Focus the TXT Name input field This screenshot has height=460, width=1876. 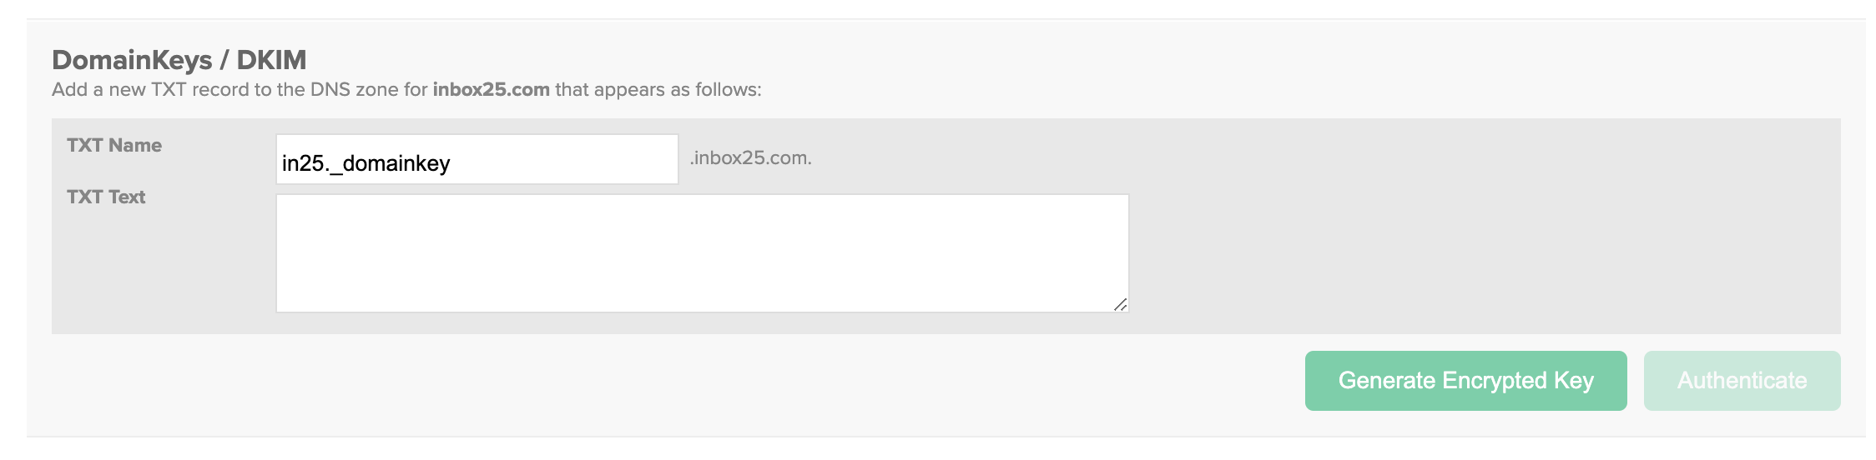(x=477, y=159)
